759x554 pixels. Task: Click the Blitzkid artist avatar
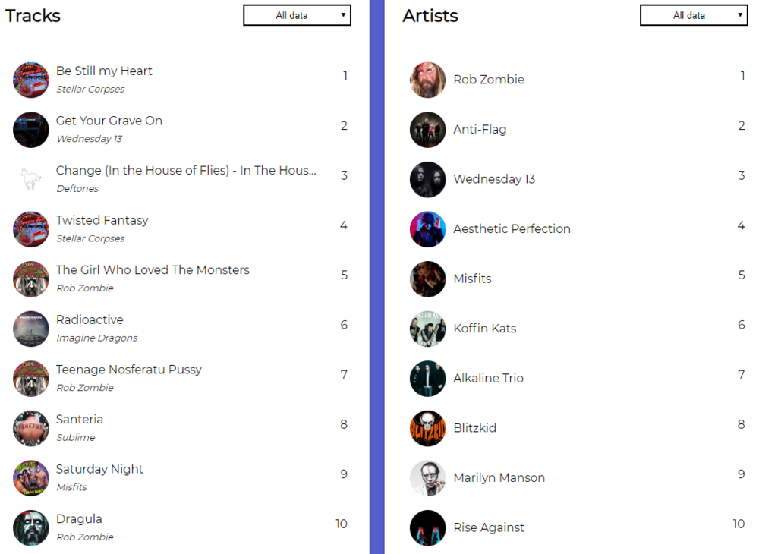428,428
